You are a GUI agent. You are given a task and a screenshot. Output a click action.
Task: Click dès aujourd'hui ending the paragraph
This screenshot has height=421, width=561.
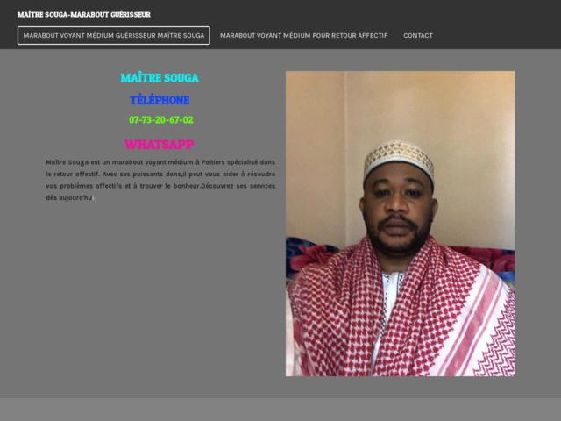[x=70, y=197]
